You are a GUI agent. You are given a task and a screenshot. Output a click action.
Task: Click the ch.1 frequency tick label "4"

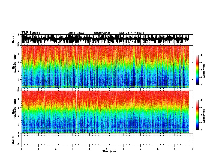19,71
